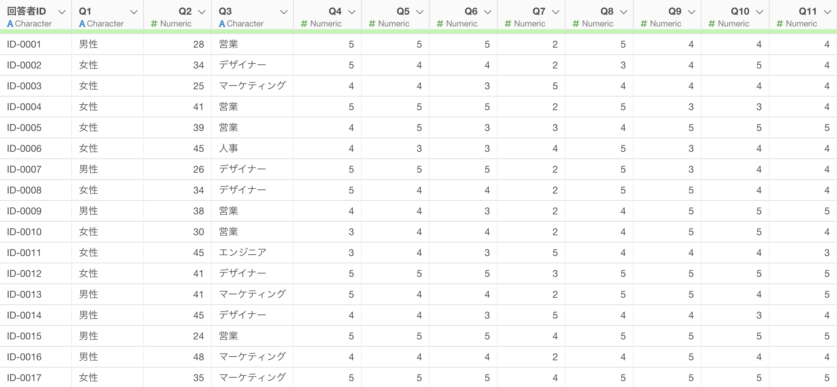Image resolution: width=837 pixels, height=387 pixels.
Task: Click the Numeric hash icon under Q2
Action: point(154,24)
